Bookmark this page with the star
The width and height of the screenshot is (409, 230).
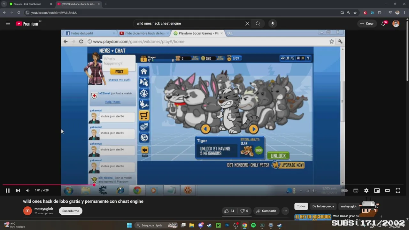pos(355,13)
